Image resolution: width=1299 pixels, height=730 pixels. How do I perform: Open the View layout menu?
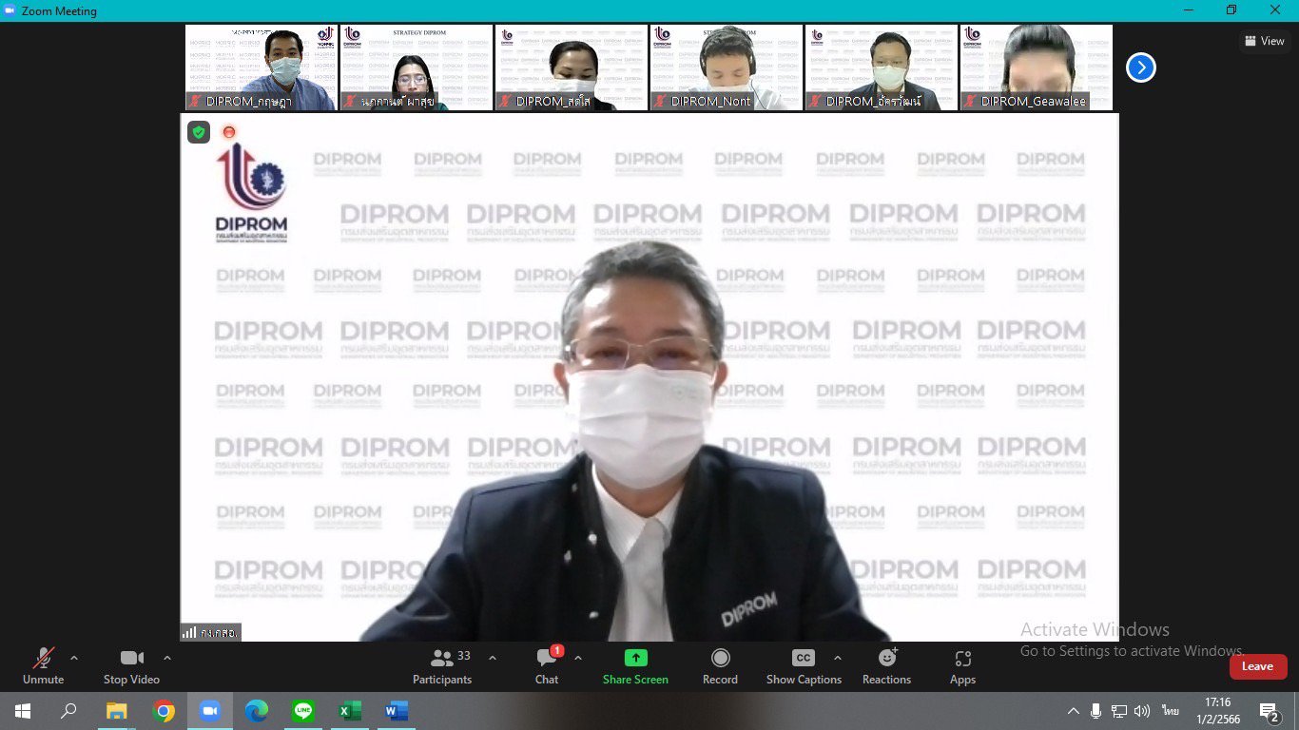coord(1264,41)
